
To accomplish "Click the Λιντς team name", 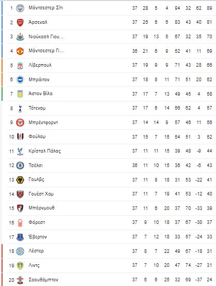I will click(x=34, y=265).
